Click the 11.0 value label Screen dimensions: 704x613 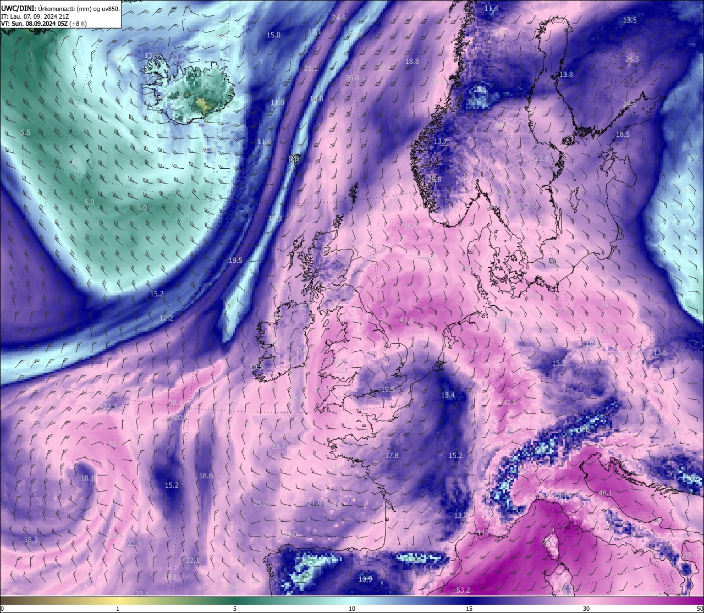[x=277, y=103]
